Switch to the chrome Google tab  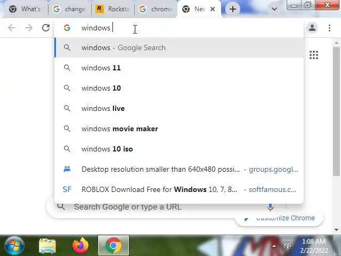click(156, 9)
